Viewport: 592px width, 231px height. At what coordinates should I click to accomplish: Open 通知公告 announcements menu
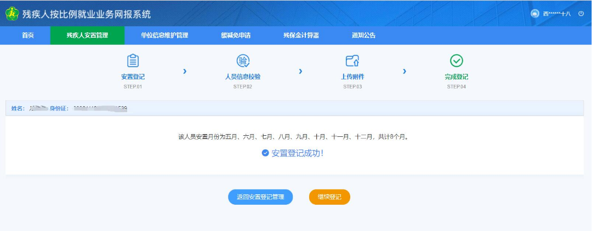364,36
